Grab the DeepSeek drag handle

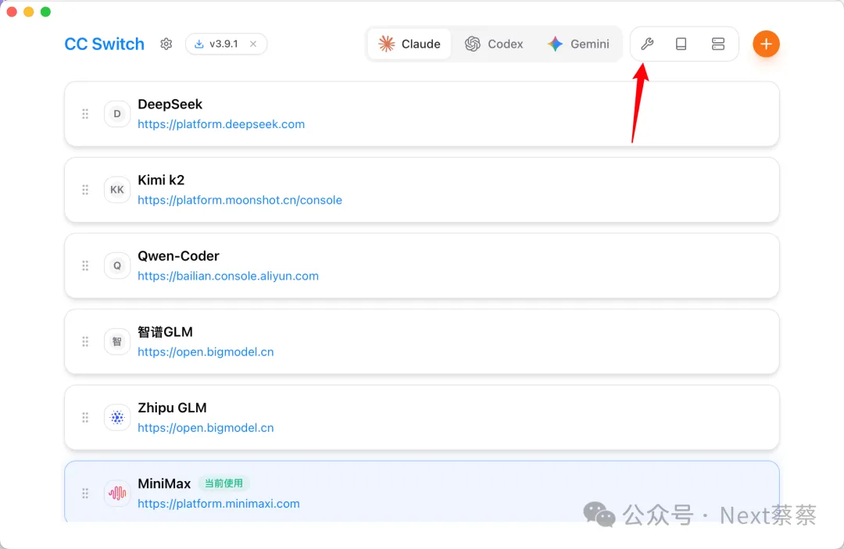(x=85, y=114)
